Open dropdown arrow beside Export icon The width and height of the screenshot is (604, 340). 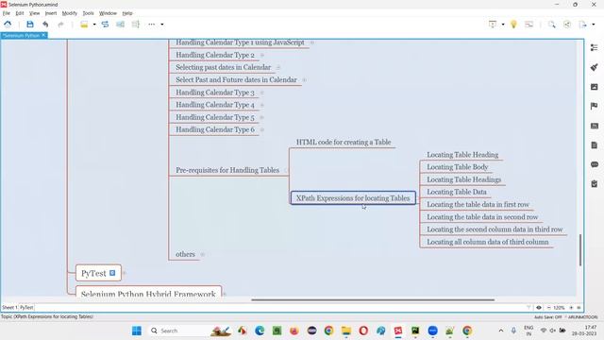point(593,25)
